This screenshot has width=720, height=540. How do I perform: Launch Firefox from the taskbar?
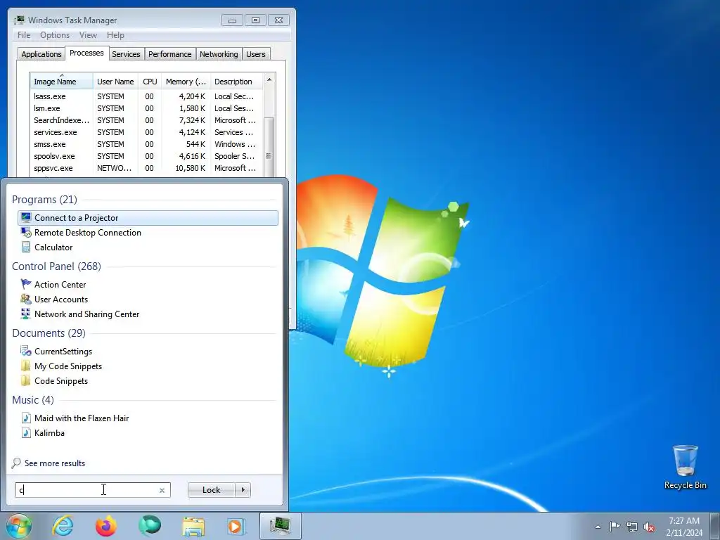coord(106,526)
